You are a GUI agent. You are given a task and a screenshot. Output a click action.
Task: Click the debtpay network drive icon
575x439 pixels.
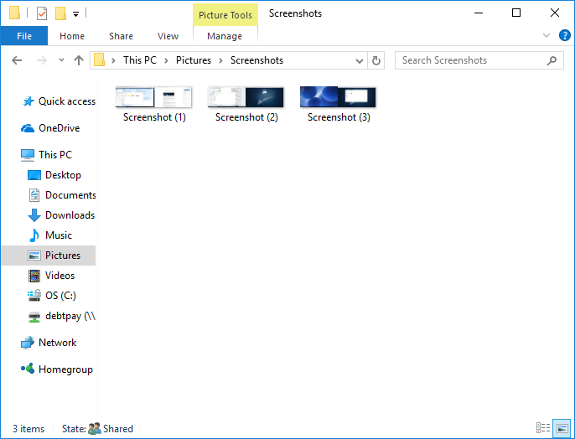(34, 317)
